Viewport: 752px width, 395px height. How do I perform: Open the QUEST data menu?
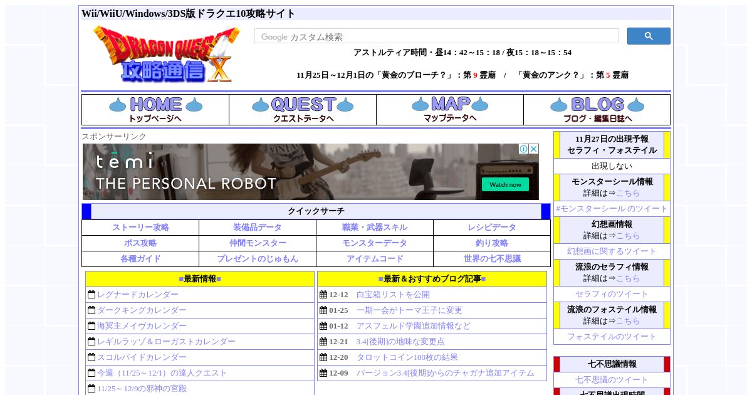point(303,110)
